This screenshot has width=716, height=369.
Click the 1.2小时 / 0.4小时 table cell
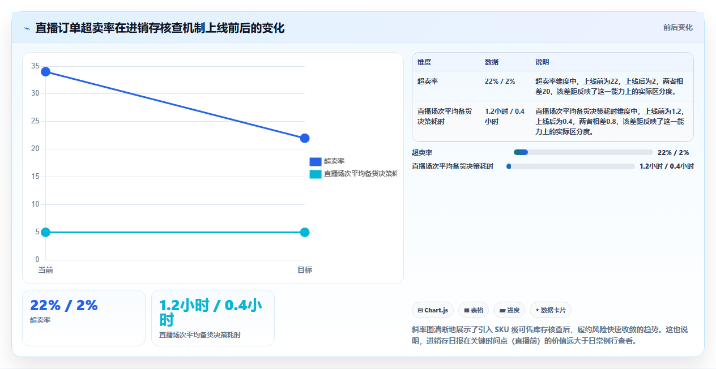pos(505,116)
